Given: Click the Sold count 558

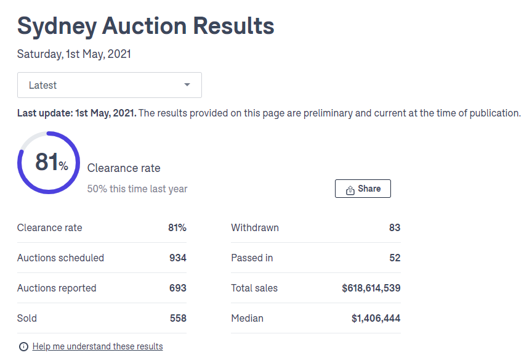Looking at the screenshot, I should [178, 318].
